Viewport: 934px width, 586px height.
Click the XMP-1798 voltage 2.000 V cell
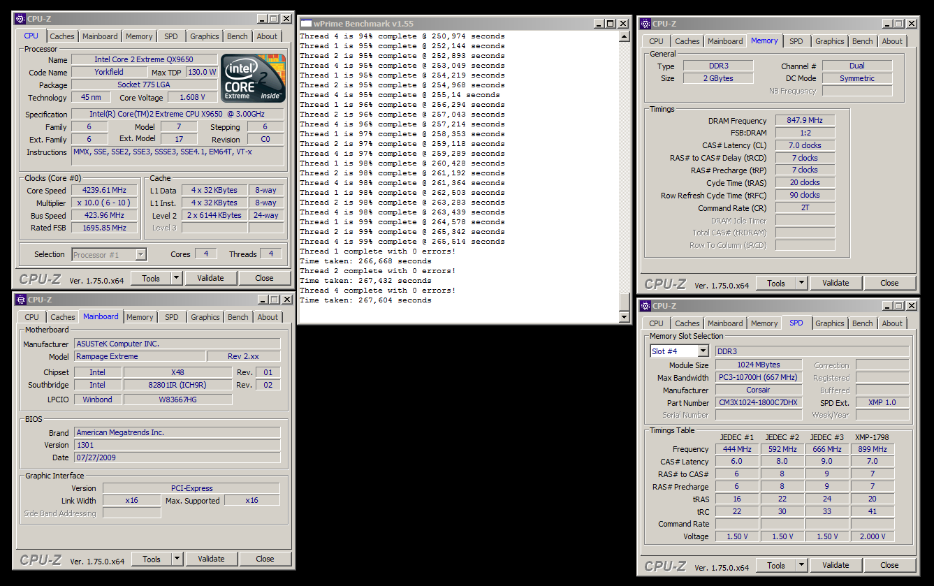873,536
